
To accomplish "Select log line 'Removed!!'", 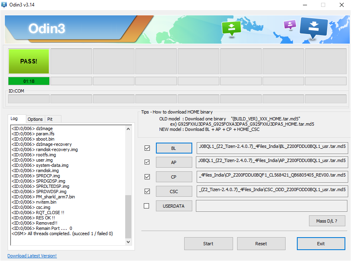I will [34, 223].
